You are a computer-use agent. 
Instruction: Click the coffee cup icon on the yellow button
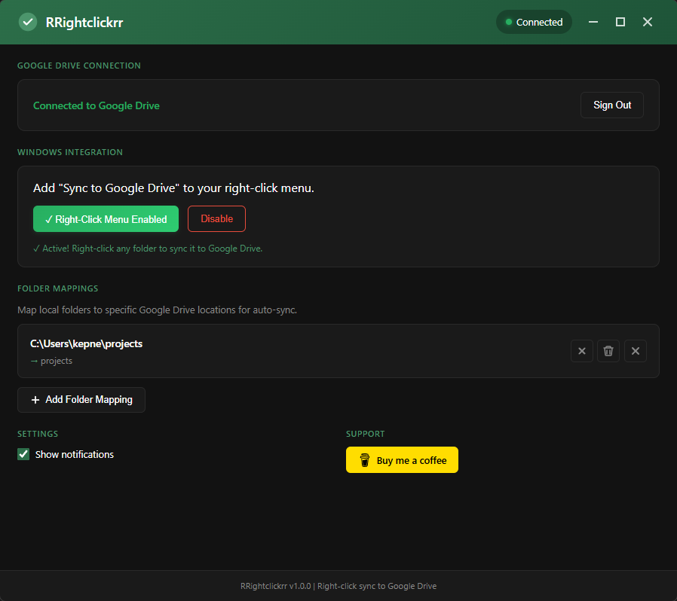pos(365,459)
